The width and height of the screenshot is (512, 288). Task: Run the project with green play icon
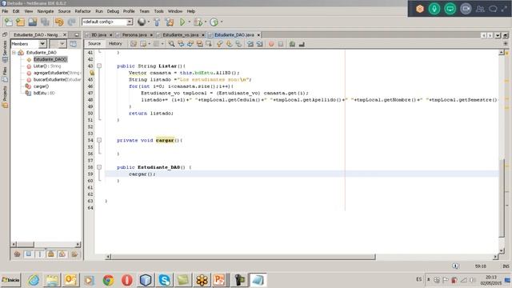coord(182,22)
